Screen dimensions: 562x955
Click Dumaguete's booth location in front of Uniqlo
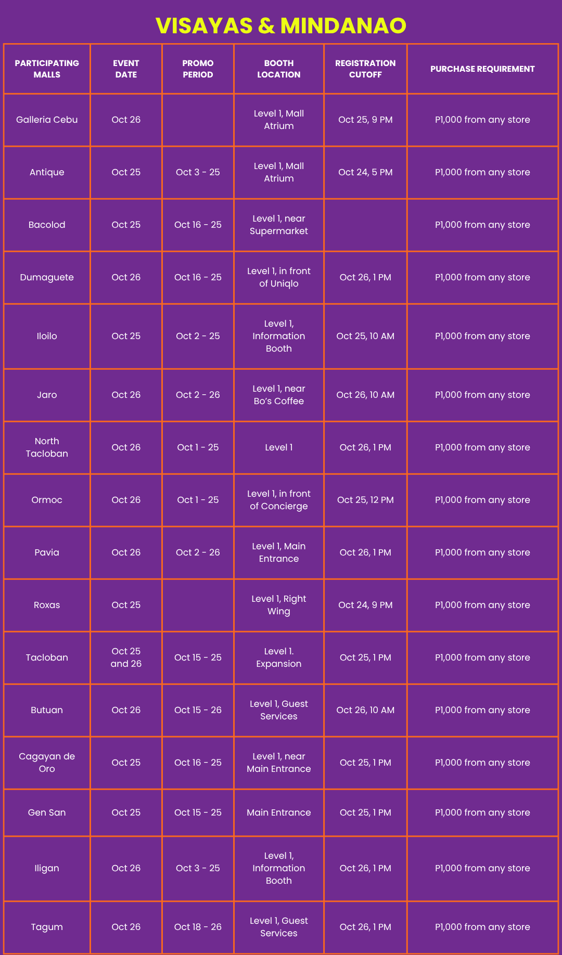279,277
